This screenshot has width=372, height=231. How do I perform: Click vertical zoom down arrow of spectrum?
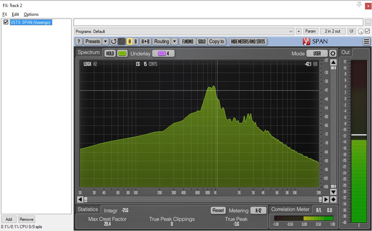pos(333,192)
